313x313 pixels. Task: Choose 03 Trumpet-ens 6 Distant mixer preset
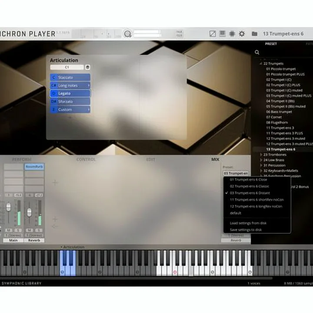click(250, 193)
